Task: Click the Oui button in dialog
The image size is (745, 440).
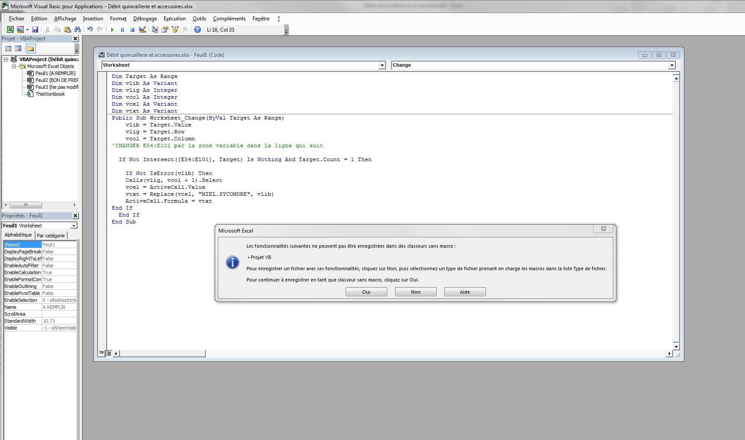Action: click(366, 292)
